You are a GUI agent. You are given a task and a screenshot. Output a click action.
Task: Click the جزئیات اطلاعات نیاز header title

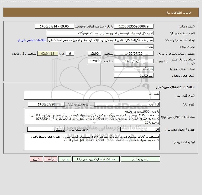[179, 13]
